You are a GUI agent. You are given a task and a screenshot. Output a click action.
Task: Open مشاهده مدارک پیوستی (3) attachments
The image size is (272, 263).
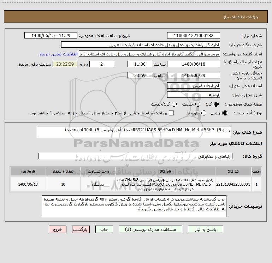tap(150, 229)
